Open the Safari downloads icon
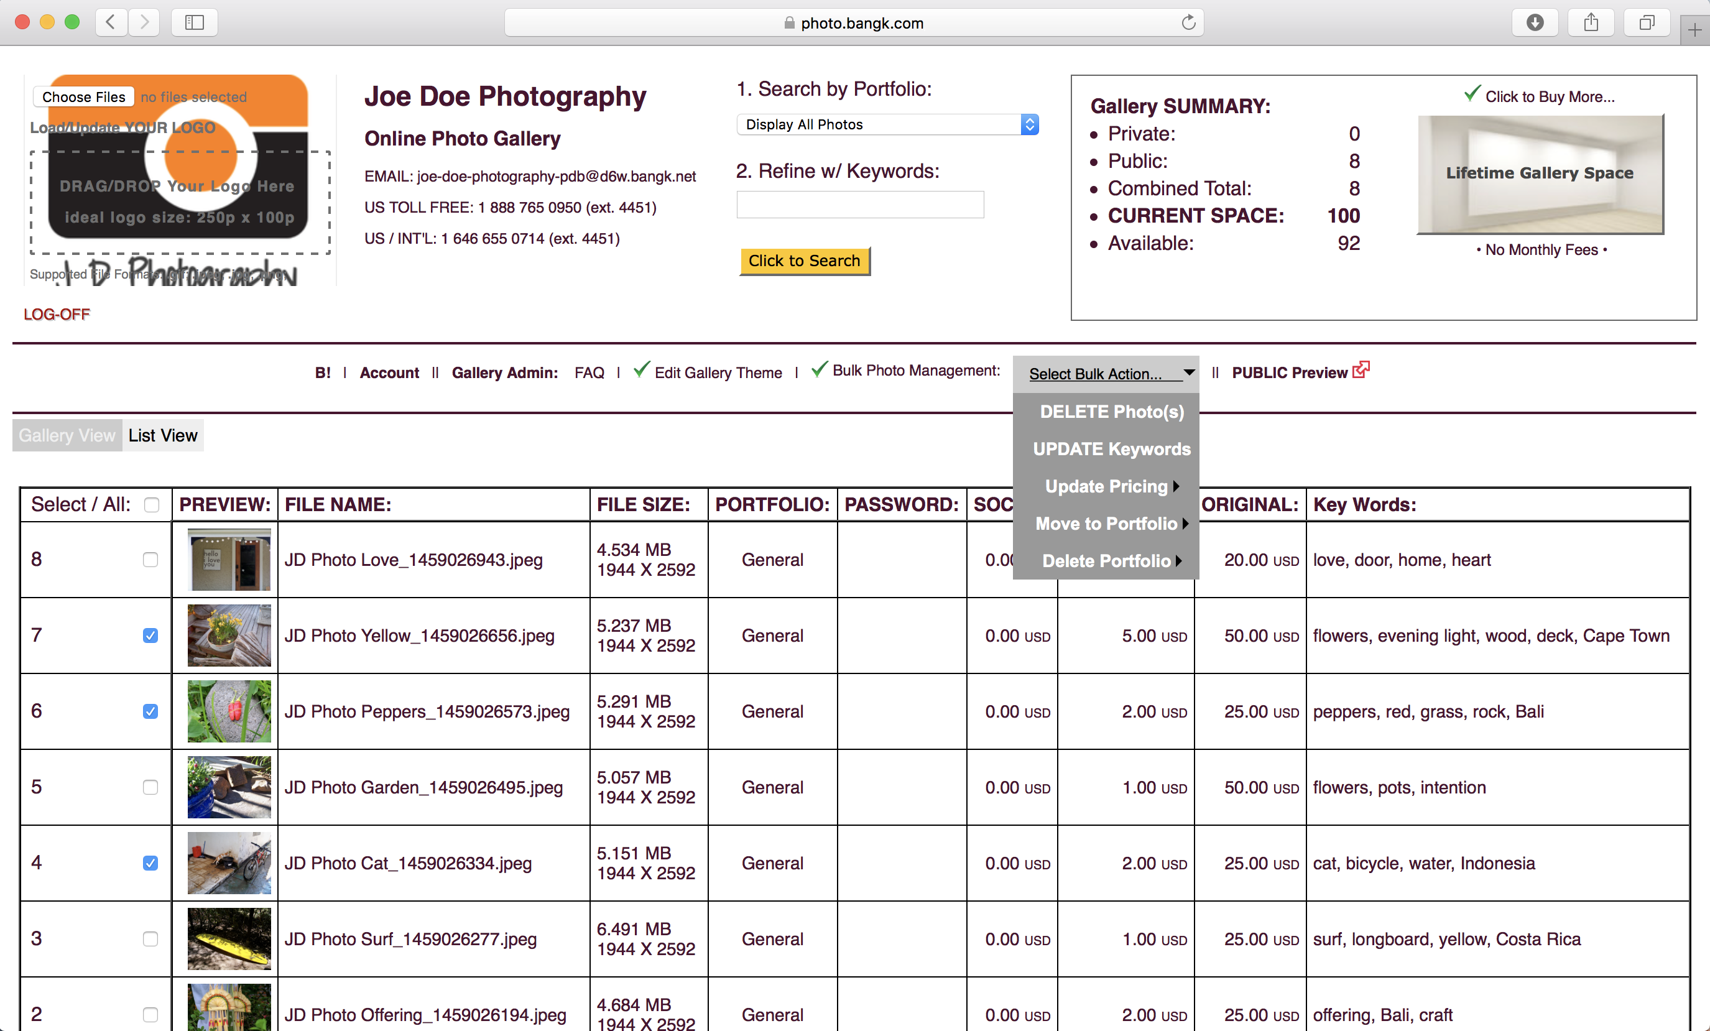The width and height of the screenshot is (1710, 1031). tap(1535, 22)
